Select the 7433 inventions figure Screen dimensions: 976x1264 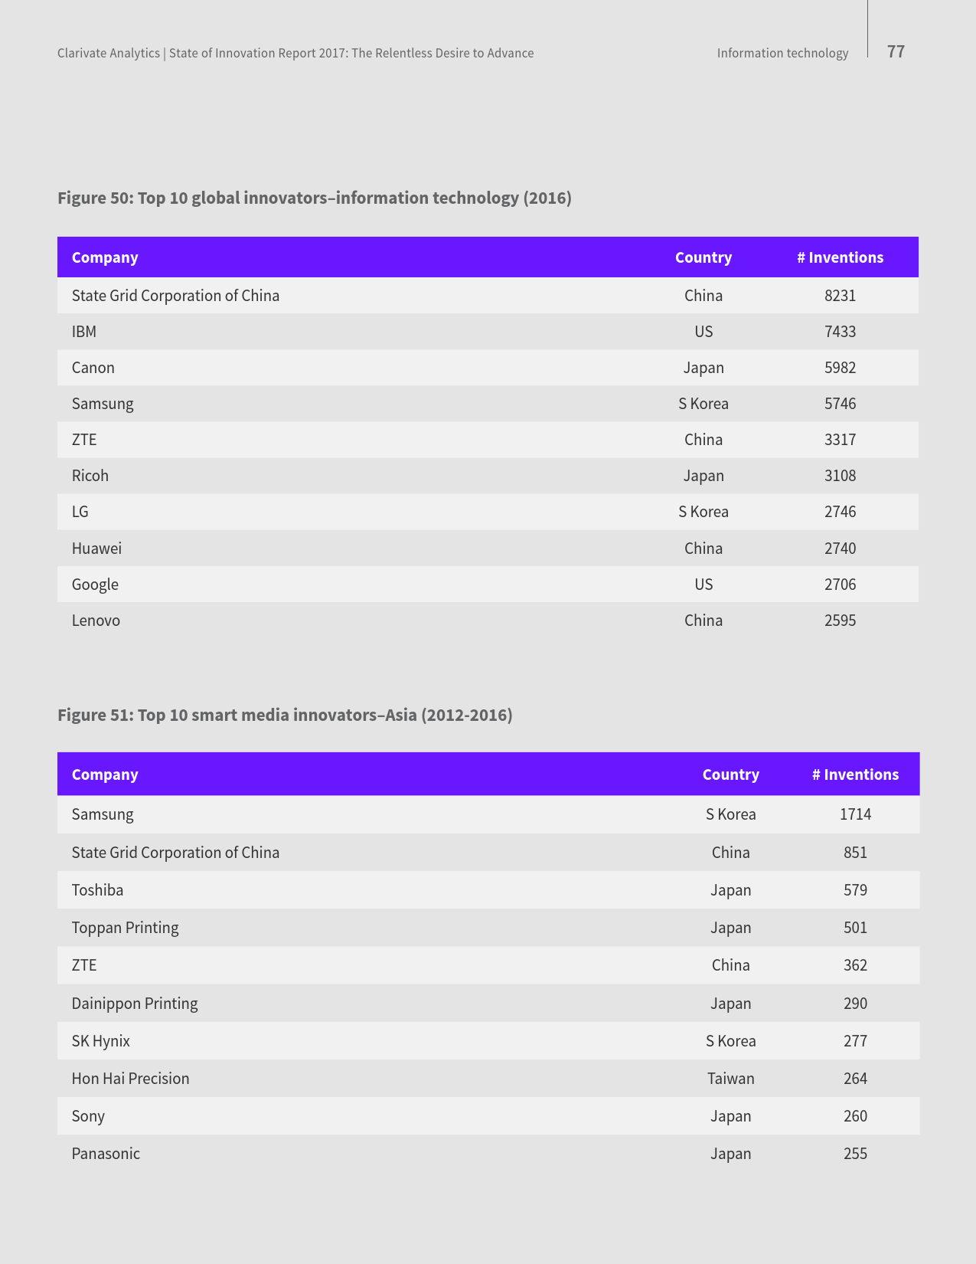click(x=840, y=332)
